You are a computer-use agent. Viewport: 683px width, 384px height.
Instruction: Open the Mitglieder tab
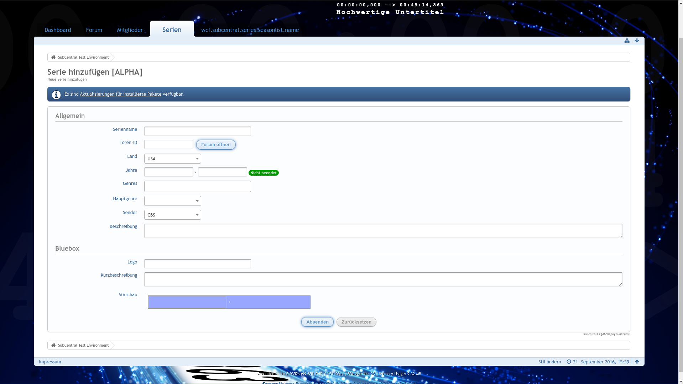click(x=130, y=30)
